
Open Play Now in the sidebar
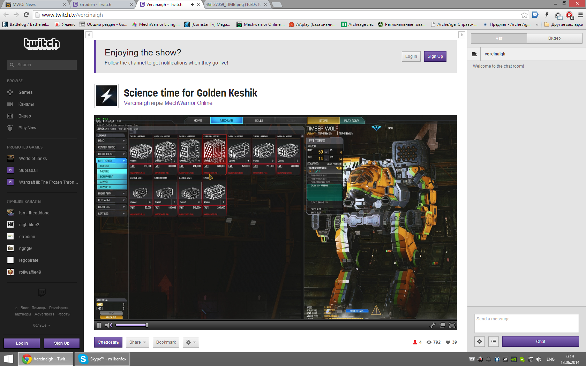27,128
